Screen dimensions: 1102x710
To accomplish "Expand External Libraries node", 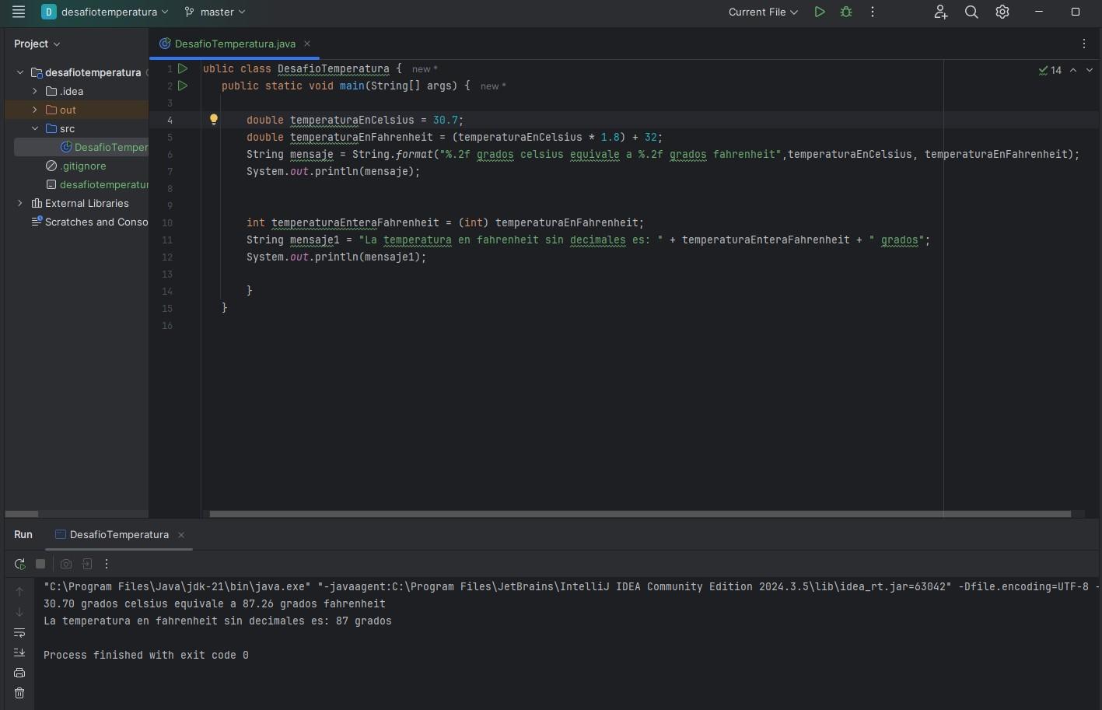I will pyautogui.click(x=20, y=203).
